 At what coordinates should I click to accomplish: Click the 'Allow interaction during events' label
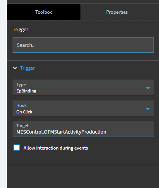56,148
